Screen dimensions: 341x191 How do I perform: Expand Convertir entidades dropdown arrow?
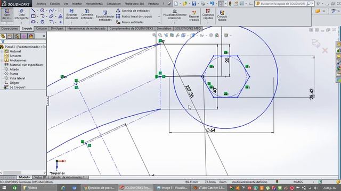click(x=87, y=23)
